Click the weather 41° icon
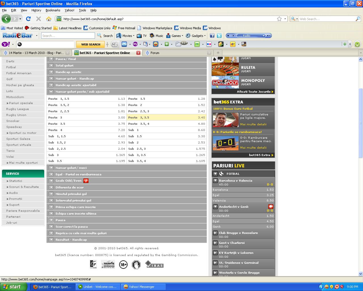363x291 pixels. 181,44
